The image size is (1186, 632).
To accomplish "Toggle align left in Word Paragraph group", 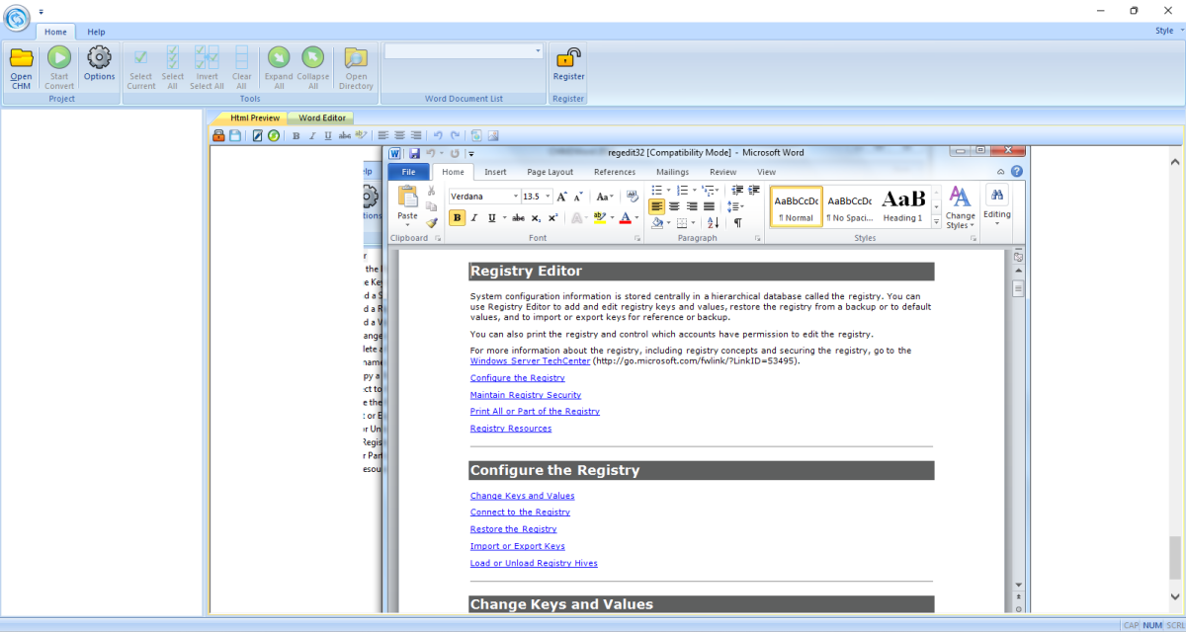I will (657, 206).
